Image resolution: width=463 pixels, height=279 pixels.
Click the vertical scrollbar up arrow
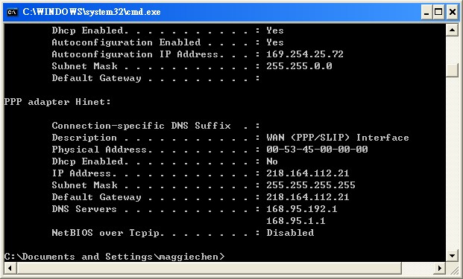[452, 30]
